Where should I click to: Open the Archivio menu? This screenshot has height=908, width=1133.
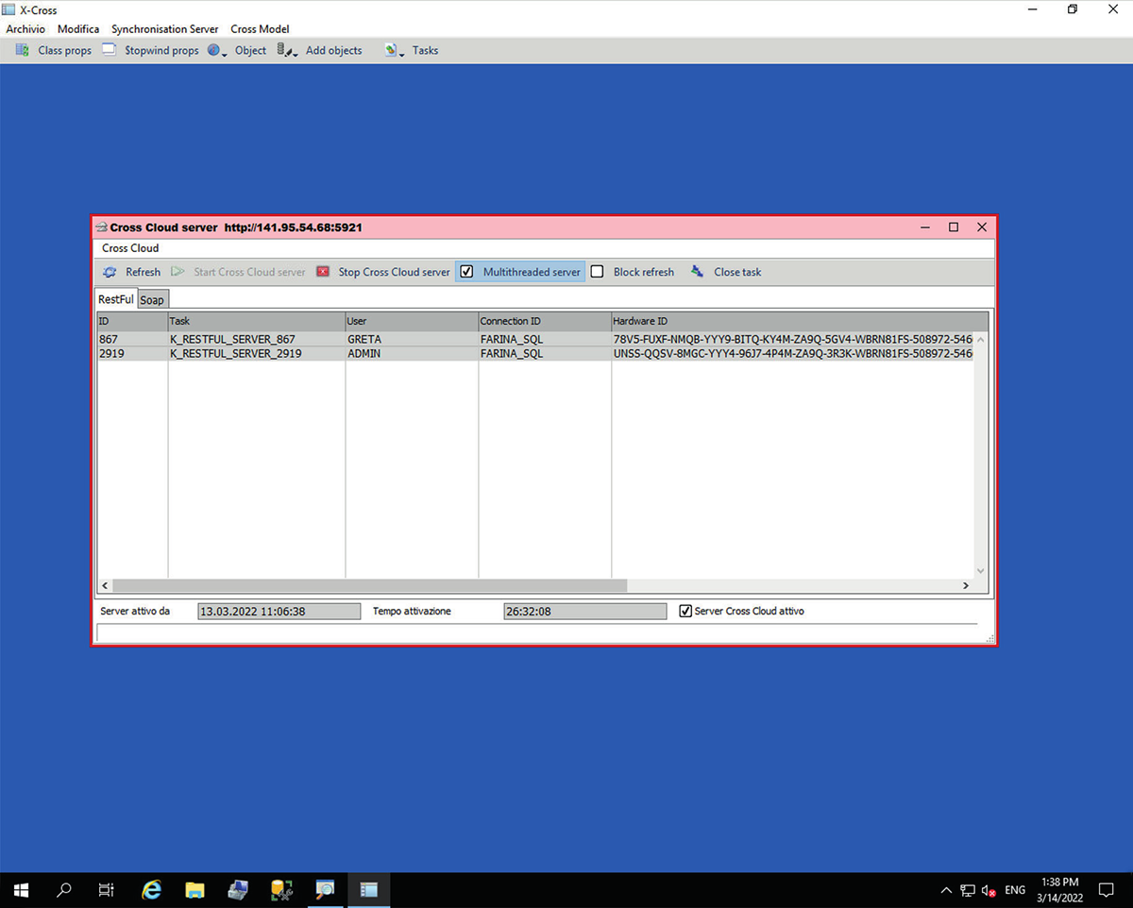pyautogui.click(x=25, y=29)
